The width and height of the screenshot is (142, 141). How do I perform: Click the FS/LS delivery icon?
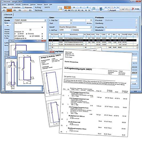[x=74, y=7]
